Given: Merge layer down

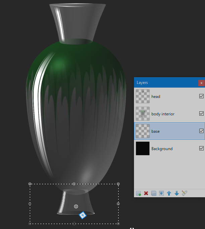Looking at the screenshot, I should tap(161, 193).
